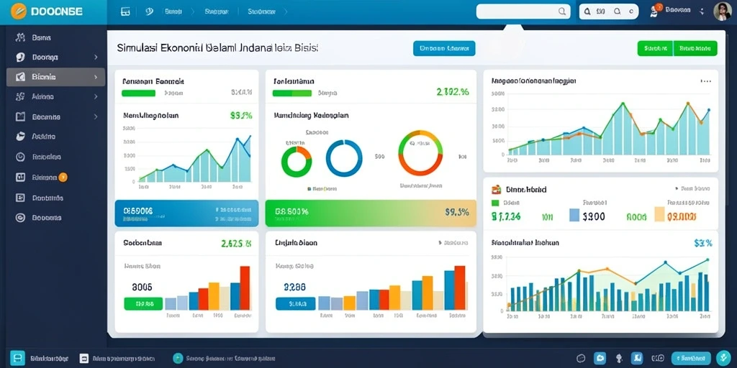Viewport: 737px width, 368px height.
Task: Click the cyan square icon in the bottom bar
Action: tap(17, 358)
